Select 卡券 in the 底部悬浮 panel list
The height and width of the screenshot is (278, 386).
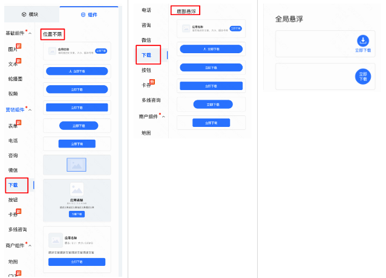(x=146, y=85)
